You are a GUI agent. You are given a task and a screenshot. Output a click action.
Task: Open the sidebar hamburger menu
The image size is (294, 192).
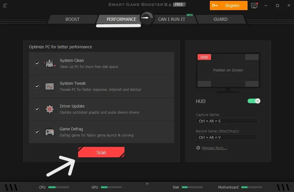click(5, 5)
